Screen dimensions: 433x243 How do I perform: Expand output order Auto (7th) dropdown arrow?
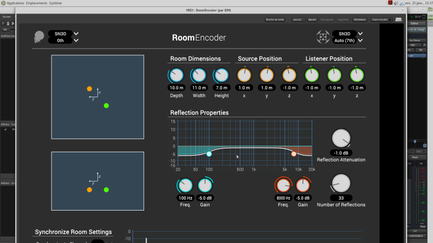[x=360, y=40]
